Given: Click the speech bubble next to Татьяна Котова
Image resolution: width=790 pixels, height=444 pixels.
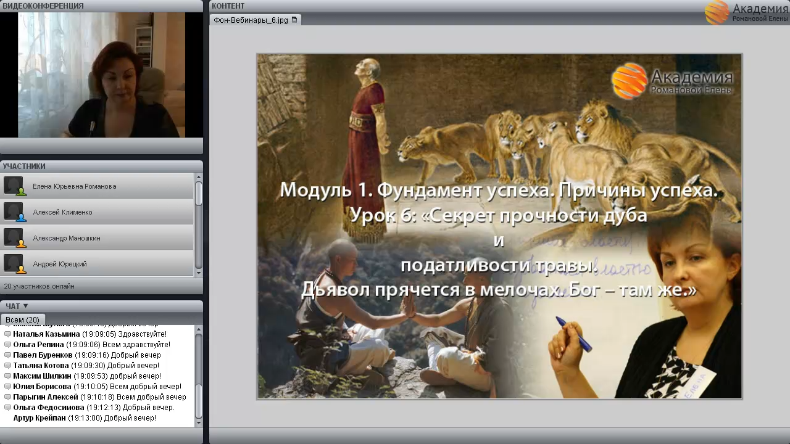Looking at the screenshot, I should coord(7,366).
